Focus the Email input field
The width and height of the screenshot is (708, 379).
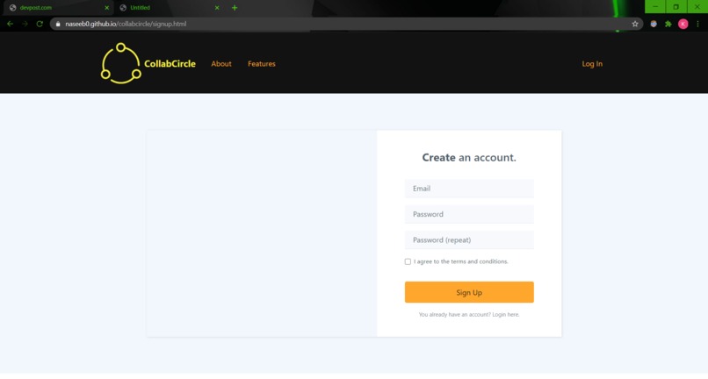click(469, 189)
